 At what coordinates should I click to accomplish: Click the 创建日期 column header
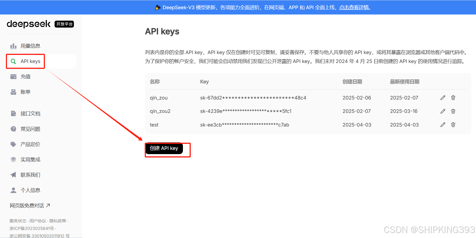click(x=352, y=82)
